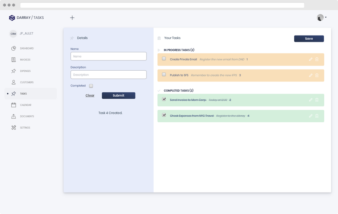Screen dimensions: 338x214
Task: Open Invoices in the sidebar
Action: click(25, 60)
